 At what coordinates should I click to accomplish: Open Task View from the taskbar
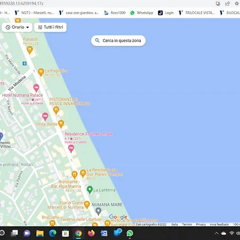(14, 233)
